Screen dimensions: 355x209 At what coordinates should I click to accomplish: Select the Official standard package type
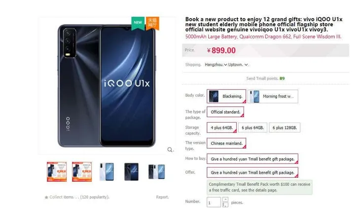pyautogui.click(x=225, y=112)
